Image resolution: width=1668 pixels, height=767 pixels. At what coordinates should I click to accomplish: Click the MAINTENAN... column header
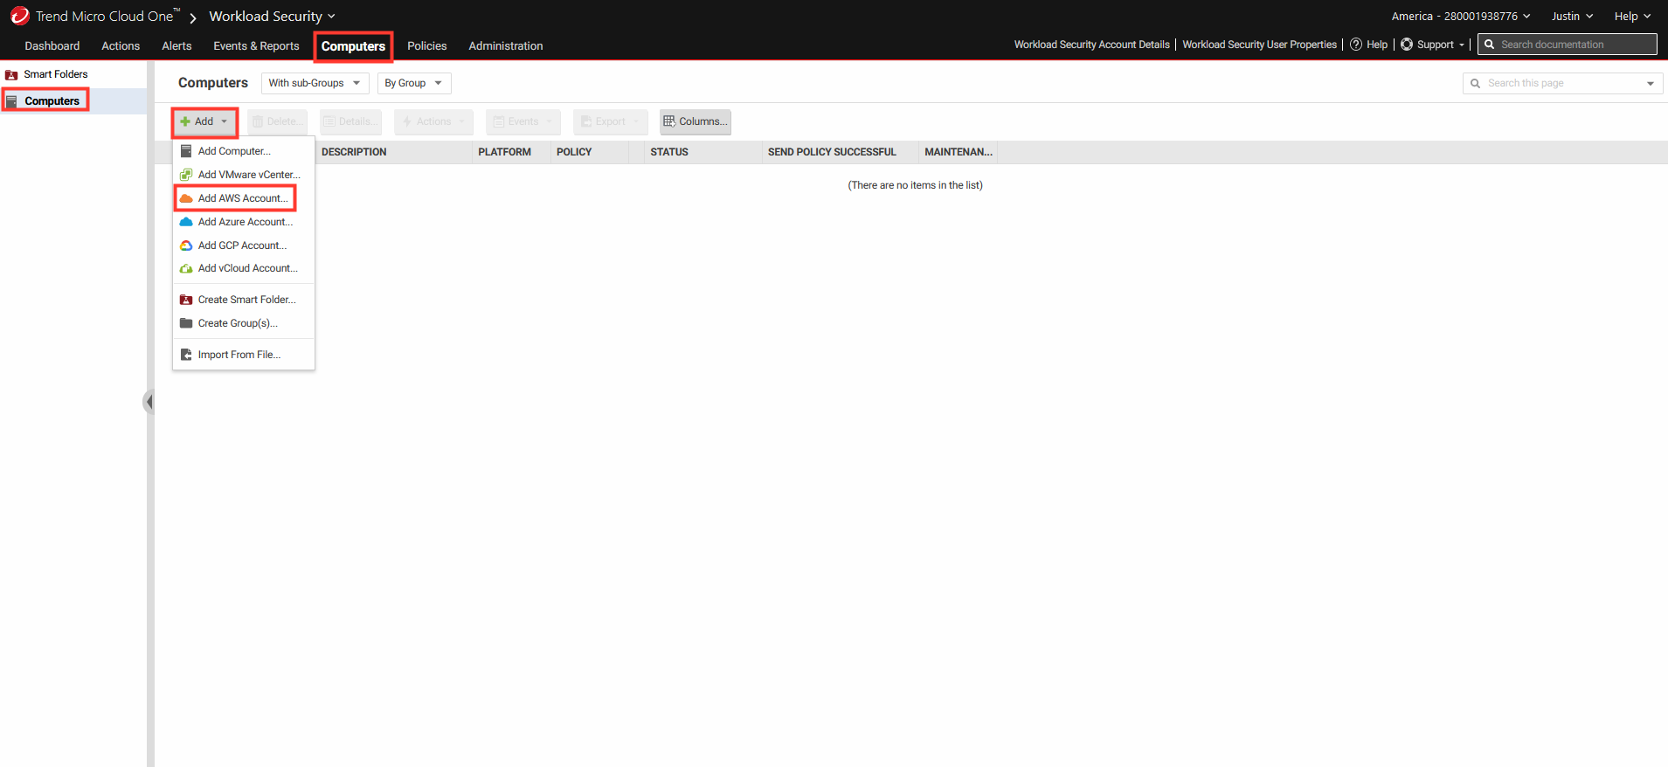point(959,152)
